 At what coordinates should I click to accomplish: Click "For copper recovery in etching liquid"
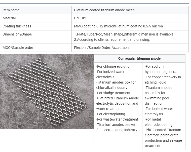[x=163, y=80]
